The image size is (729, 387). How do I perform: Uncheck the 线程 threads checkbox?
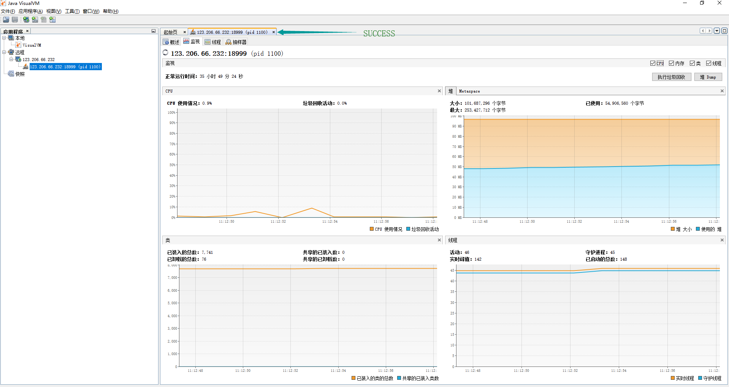click(708, 63)
